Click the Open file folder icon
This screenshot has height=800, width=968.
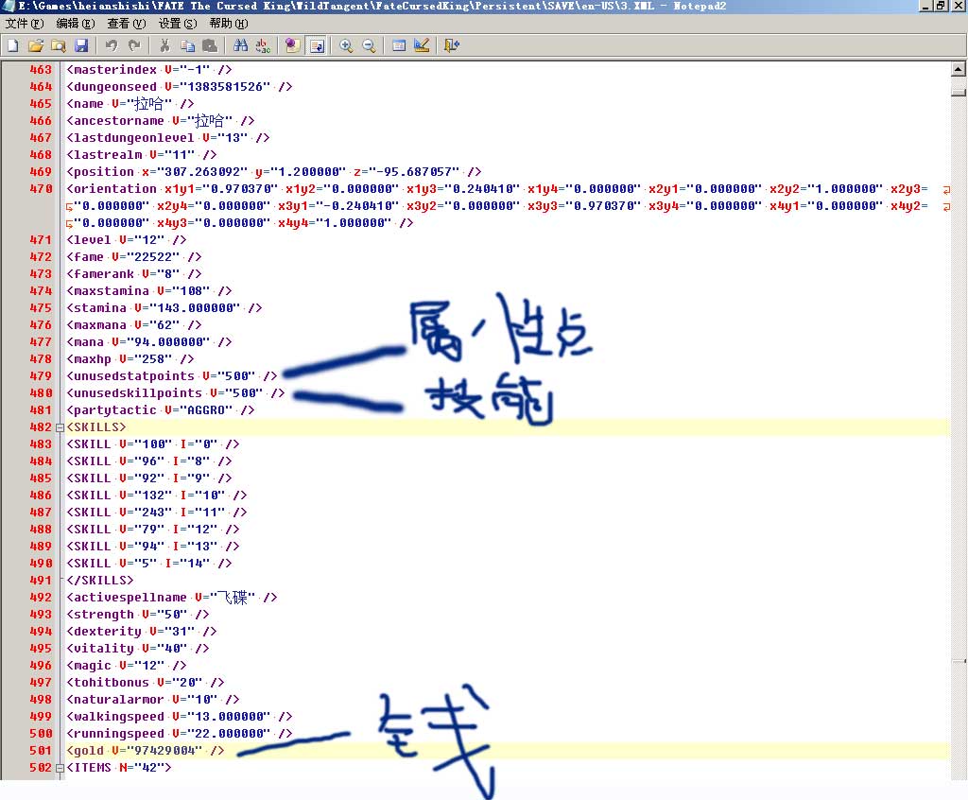(36, 45)
